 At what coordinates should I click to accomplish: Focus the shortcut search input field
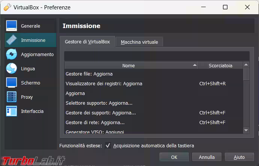click(157, 56)
